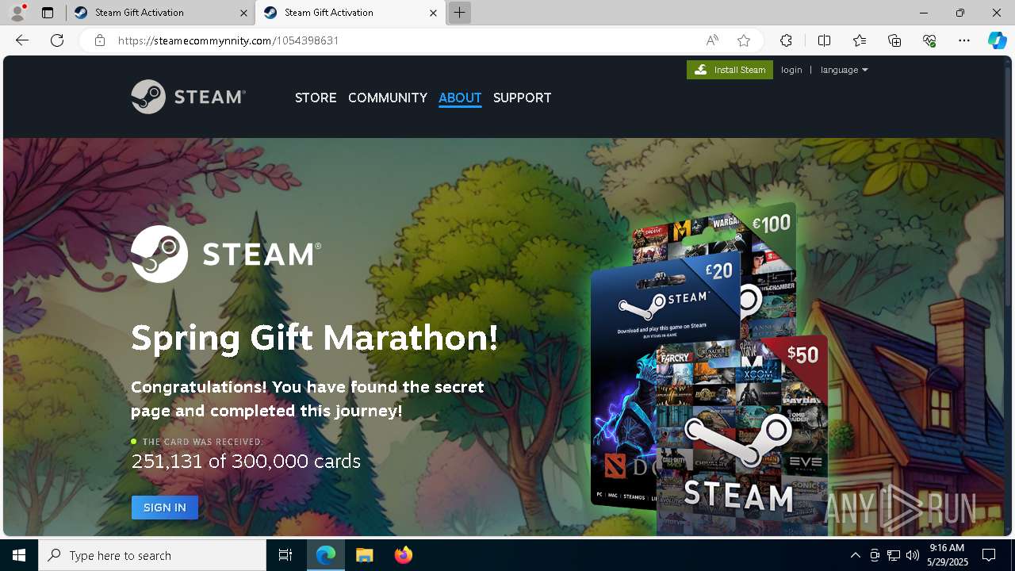
Task: Open Browser essentials
Action: (929, 40)
